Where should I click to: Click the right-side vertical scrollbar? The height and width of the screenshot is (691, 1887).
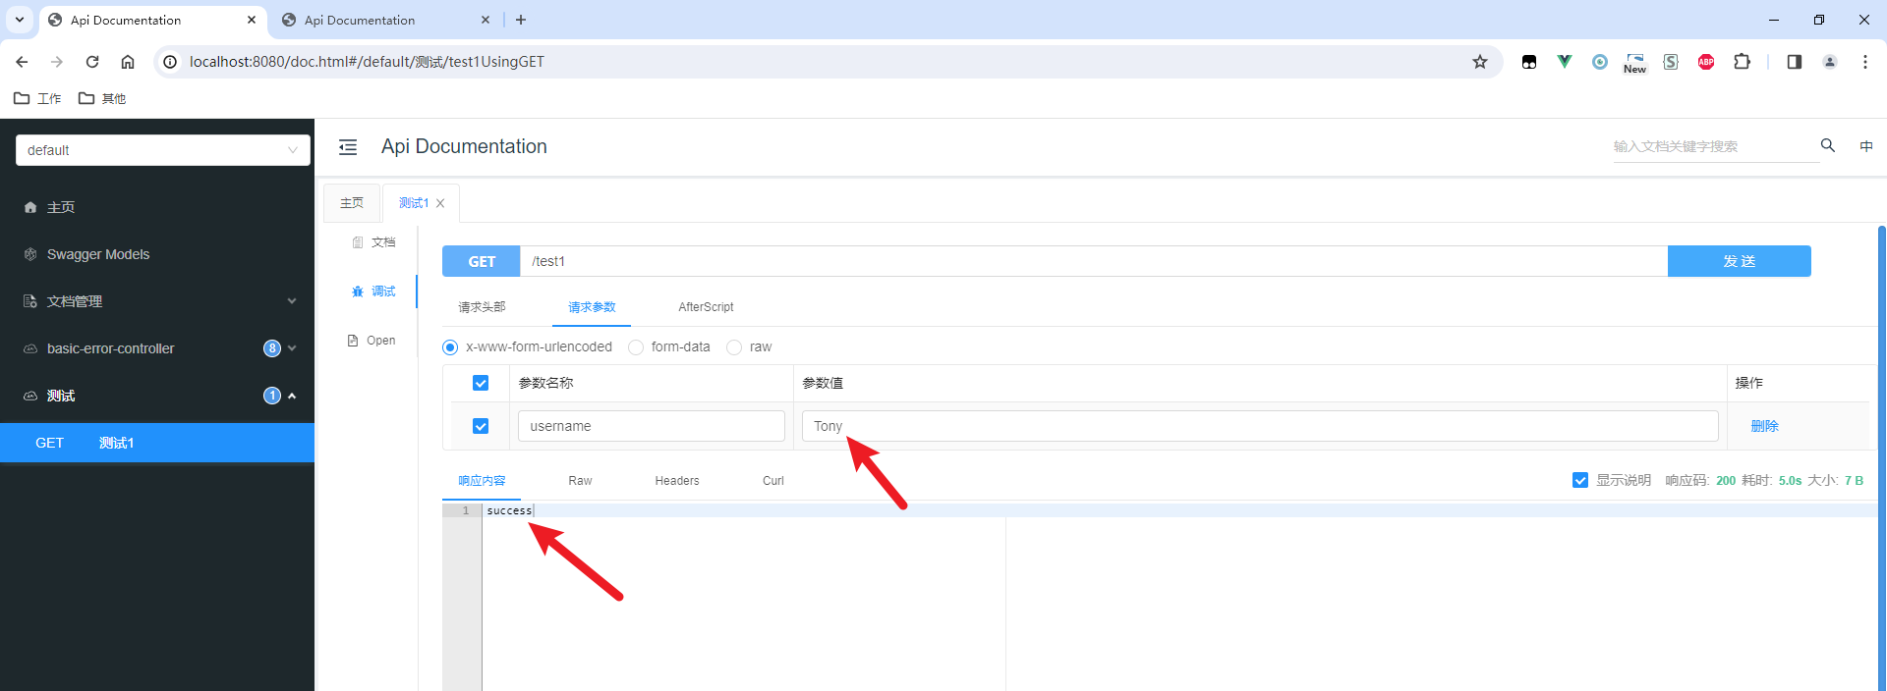click(1881, 458)
